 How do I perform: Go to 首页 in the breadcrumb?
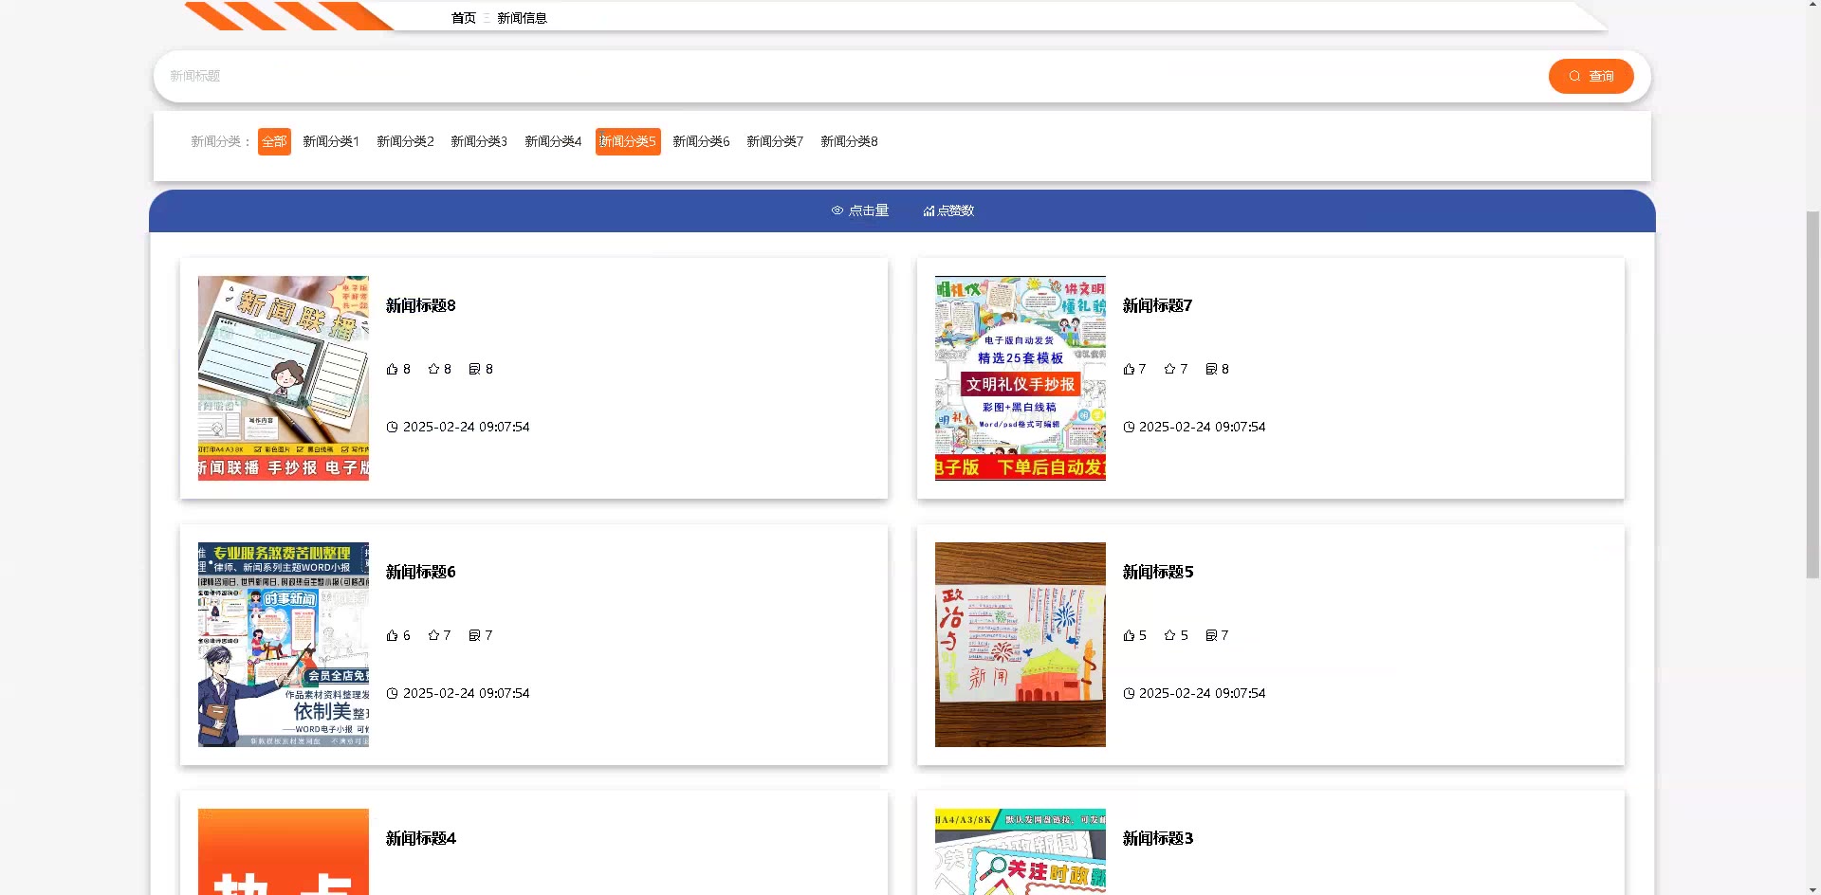pyautogui.click(x=464, y=18)
